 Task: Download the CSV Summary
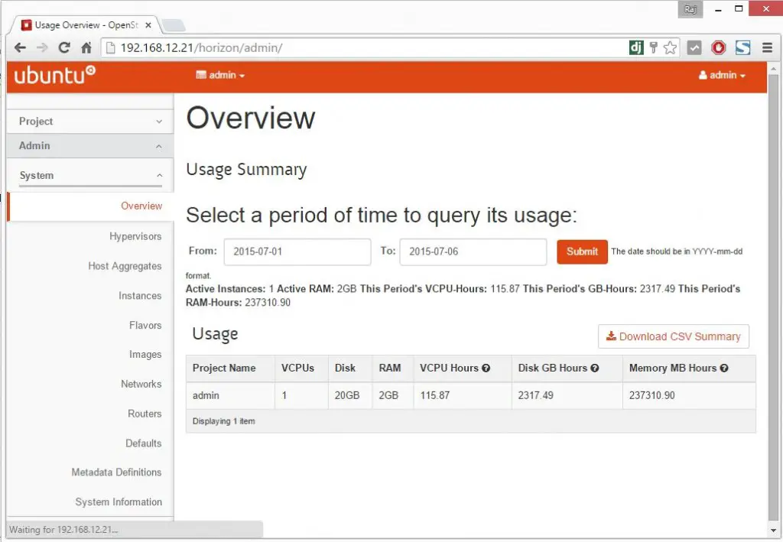tap(673, 336)
